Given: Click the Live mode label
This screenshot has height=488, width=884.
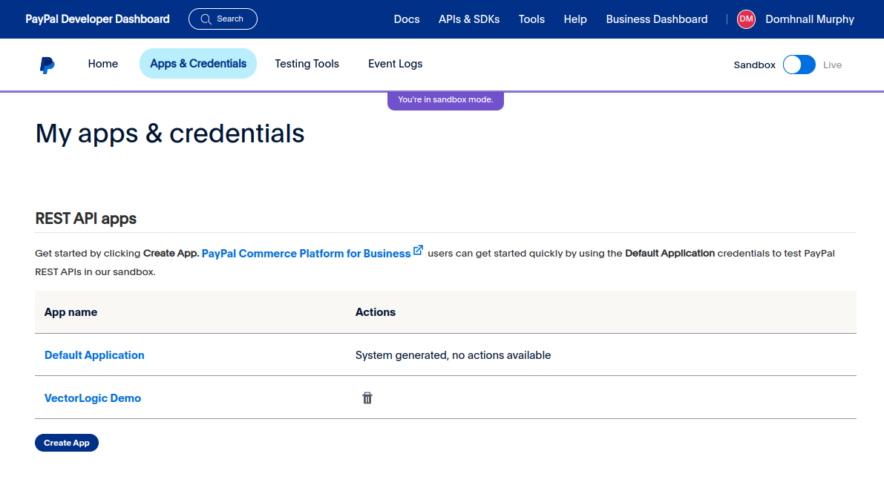Looking at the screenshot, I should 832,65.
